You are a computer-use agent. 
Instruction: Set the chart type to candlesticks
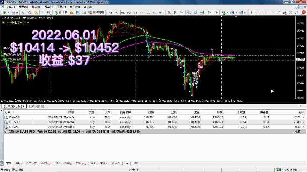point(175,13)
